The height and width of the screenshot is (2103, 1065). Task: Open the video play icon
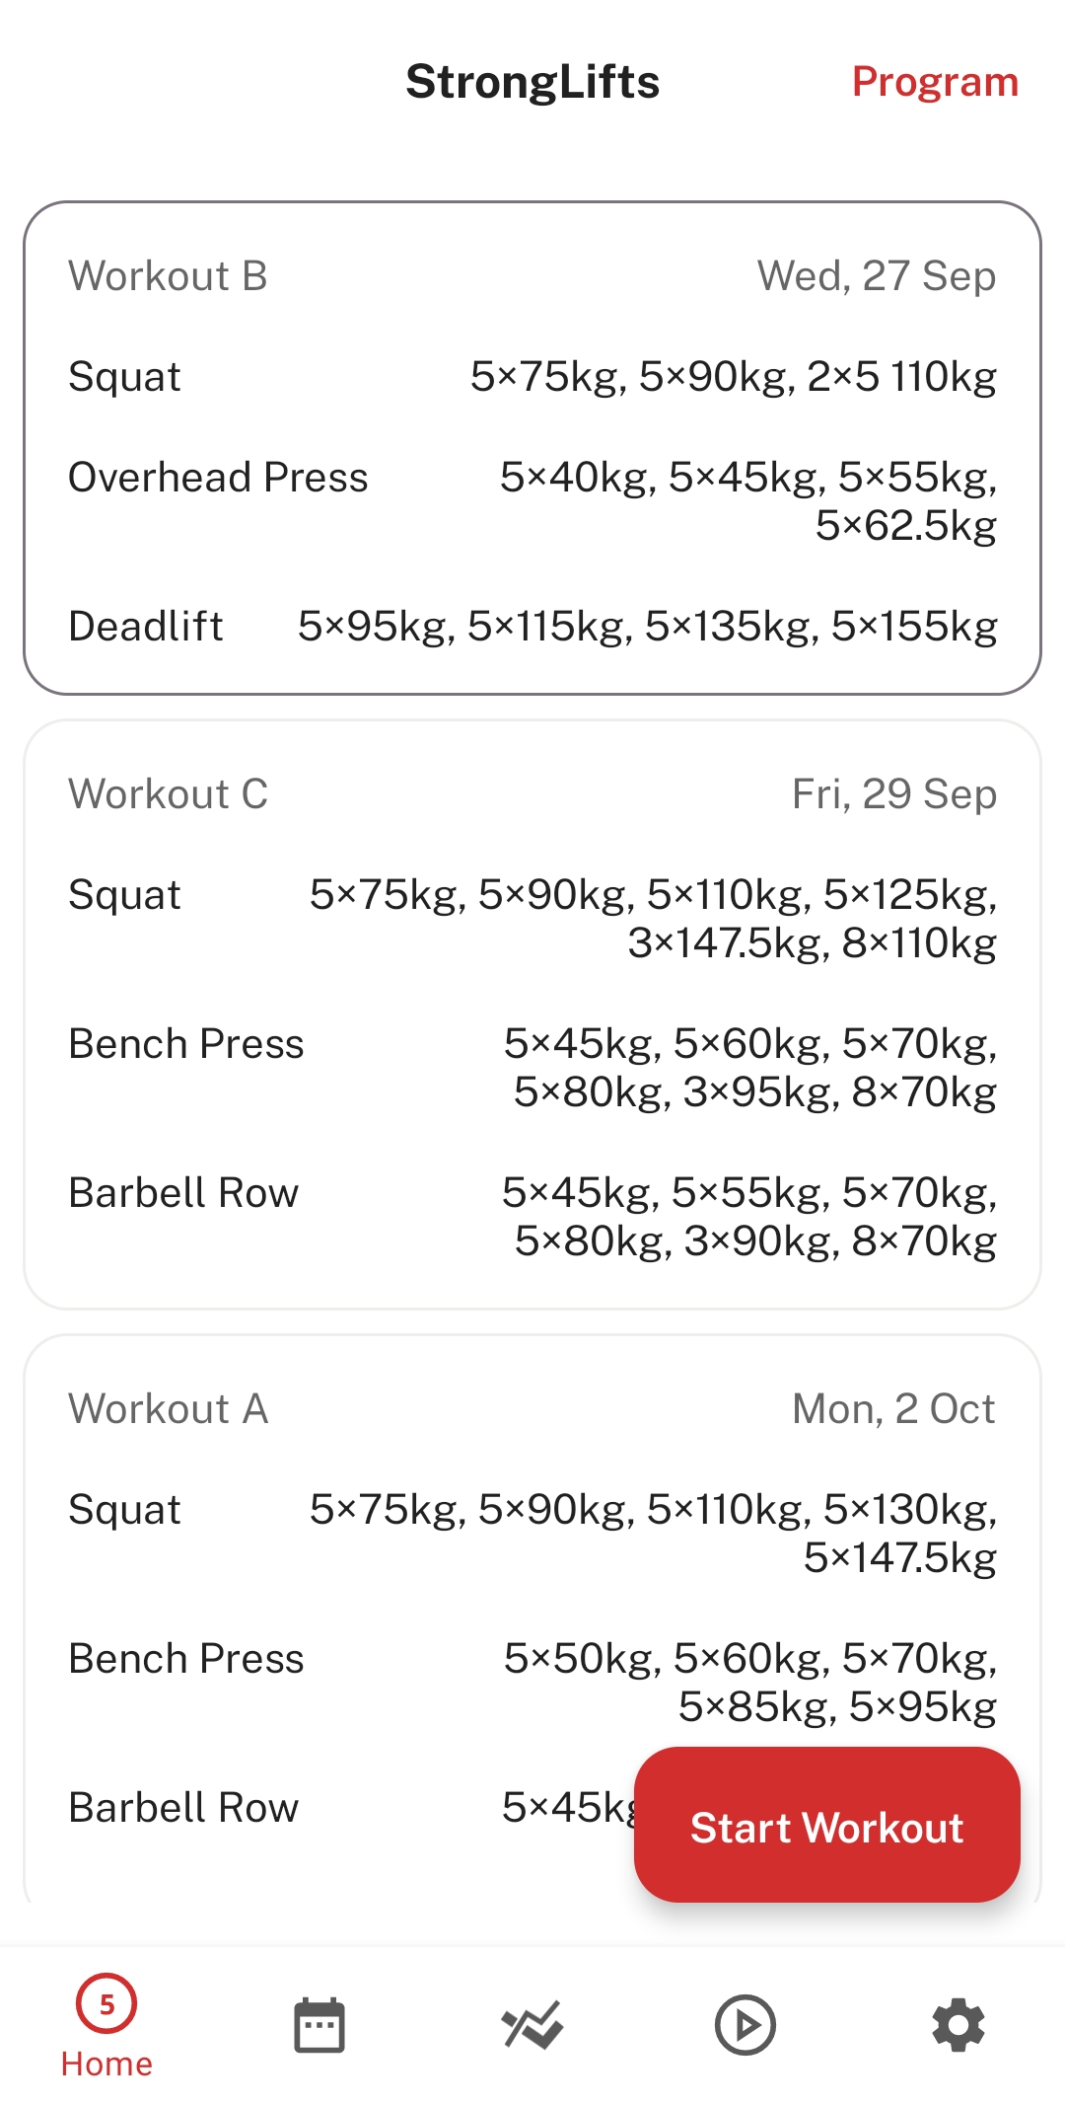click(745, 2025)
